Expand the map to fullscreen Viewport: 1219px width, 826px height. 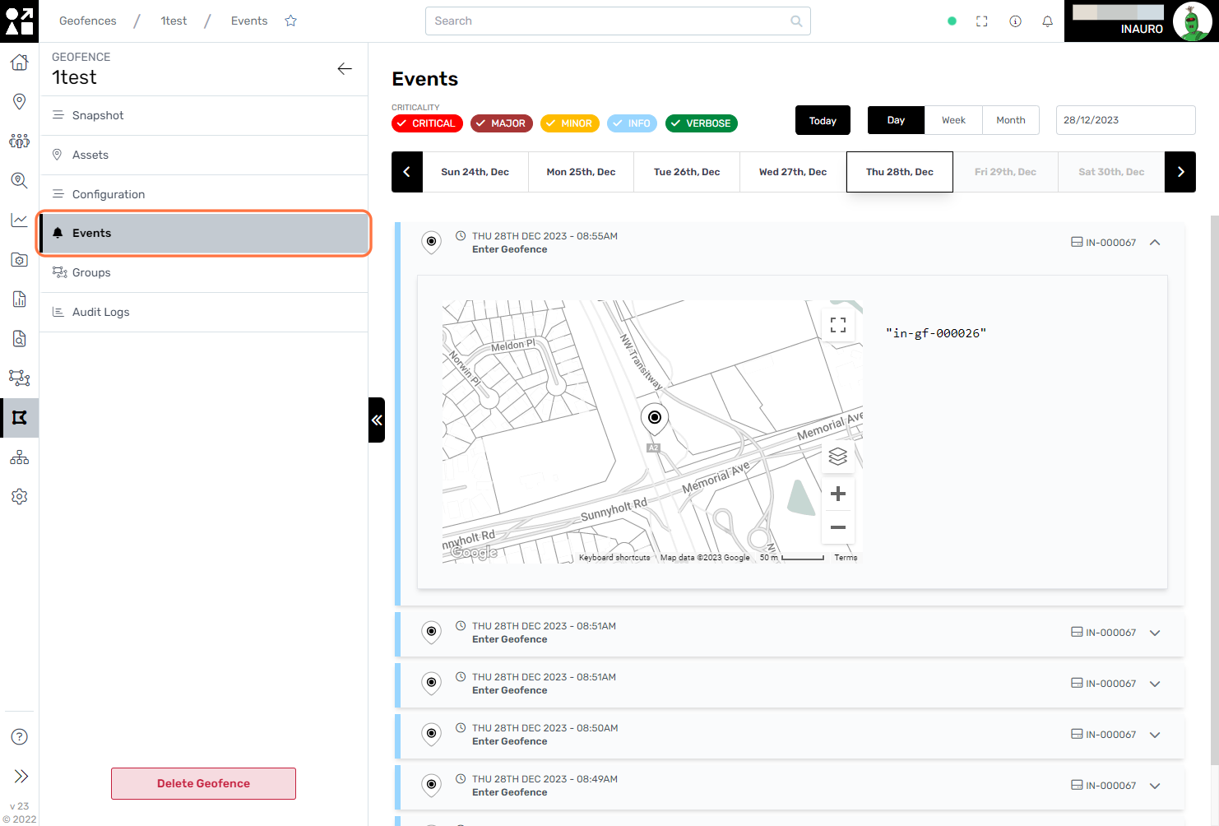838,325
